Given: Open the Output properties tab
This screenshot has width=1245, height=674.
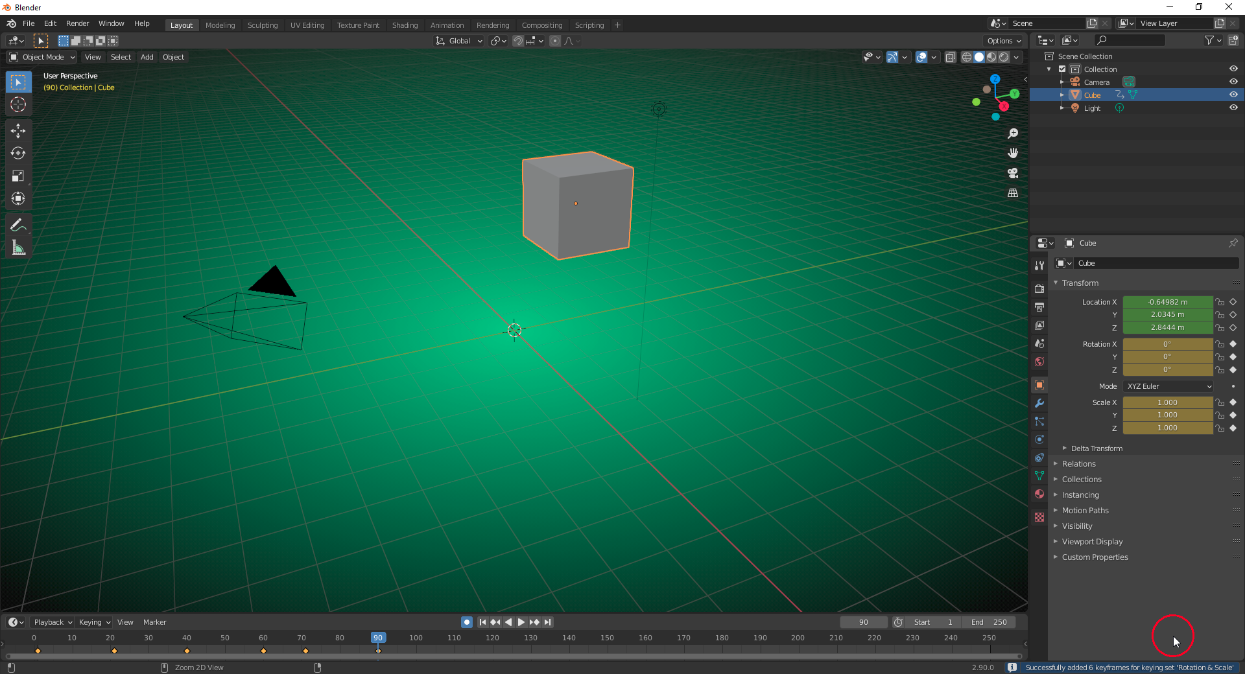Looking at the screenshot, I should point(1039,307).
